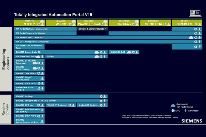Click the DVD icon on SIMATIC ODK 1500S
Viewport: 206px width, 137px height.
pyautogui.click(x=38, y=73)
